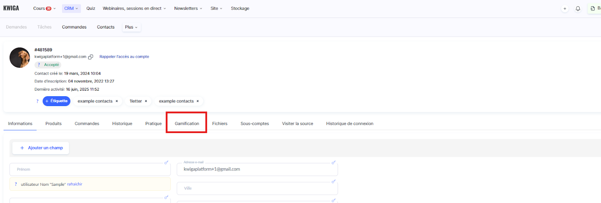Click the KWIGA logo
The height and width of the screenshot is (203, 601).
pos(11,8)
